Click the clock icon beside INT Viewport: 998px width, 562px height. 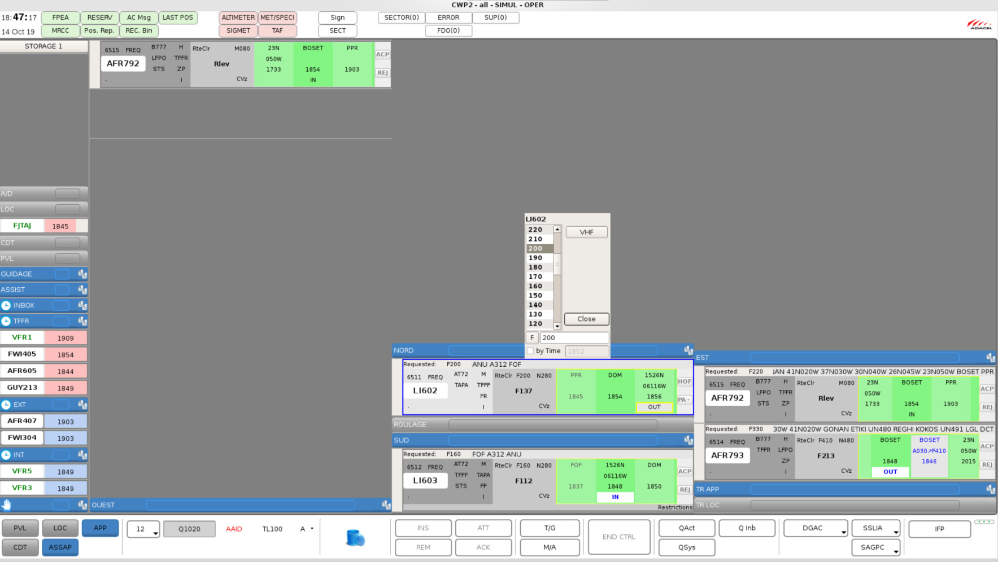point(6,455)
